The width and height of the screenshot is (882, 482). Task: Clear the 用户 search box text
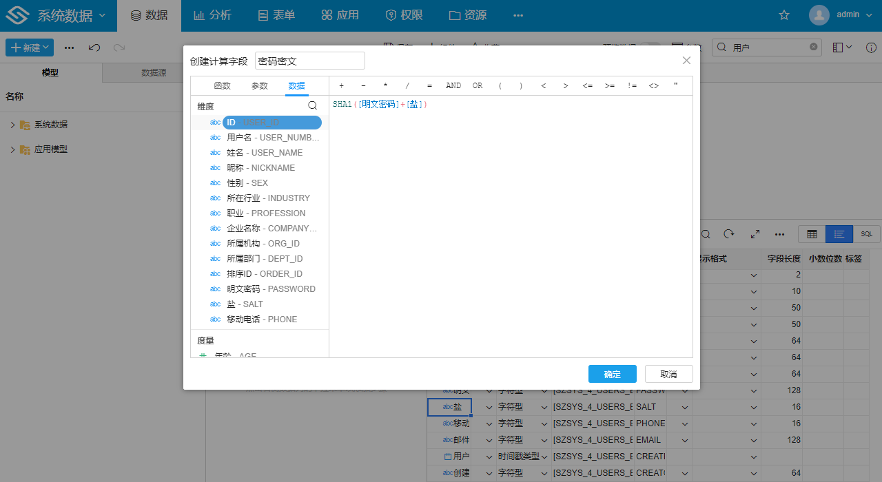pos(813,48)
